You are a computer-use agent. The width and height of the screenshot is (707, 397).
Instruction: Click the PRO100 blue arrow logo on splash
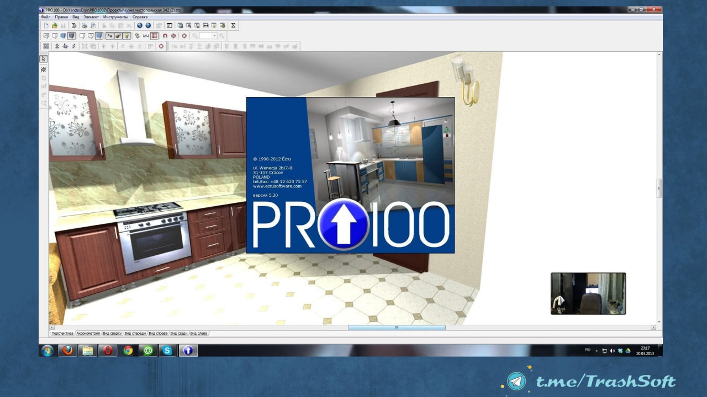[343, 224]
